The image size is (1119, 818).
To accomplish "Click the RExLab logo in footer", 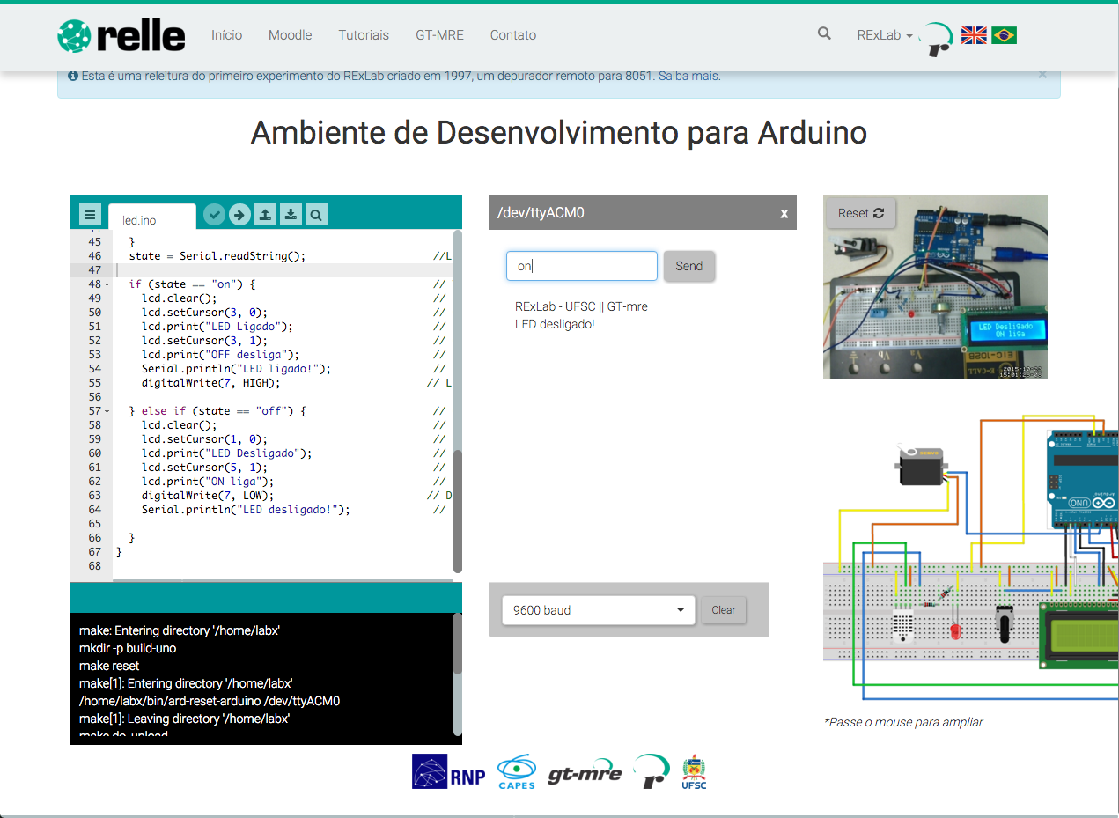I will point(652,771).
